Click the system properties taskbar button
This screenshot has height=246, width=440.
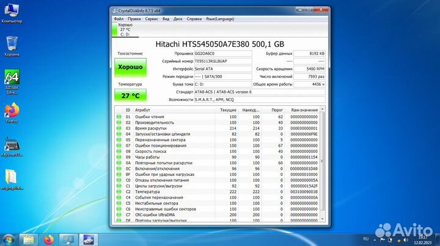(68, 240)
